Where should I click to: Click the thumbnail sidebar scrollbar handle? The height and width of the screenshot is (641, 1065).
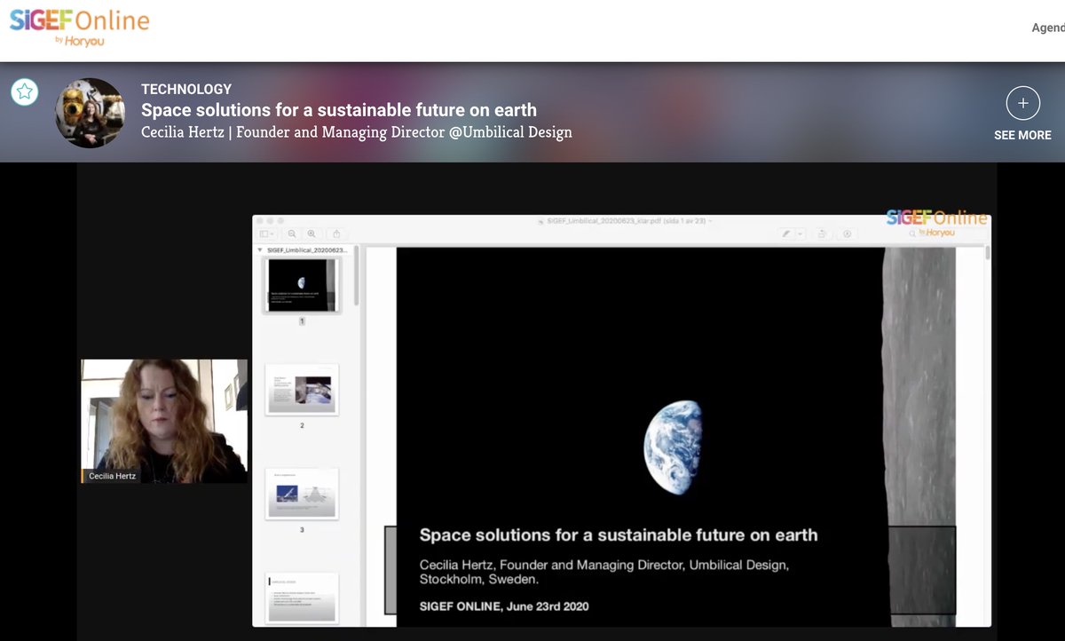click(x=357, y=274)
